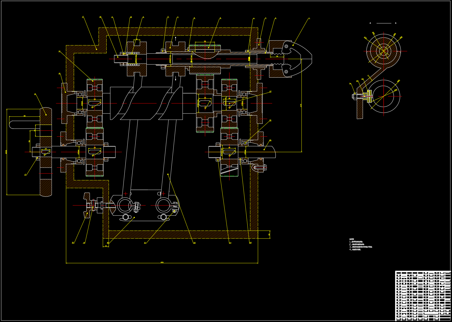Select the 493 overall width dimension
This screenshot has height=322, width=452.
(162, 262)
